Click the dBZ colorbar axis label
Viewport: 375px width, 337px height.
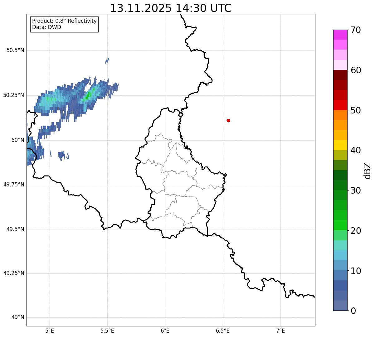[368, 171]
